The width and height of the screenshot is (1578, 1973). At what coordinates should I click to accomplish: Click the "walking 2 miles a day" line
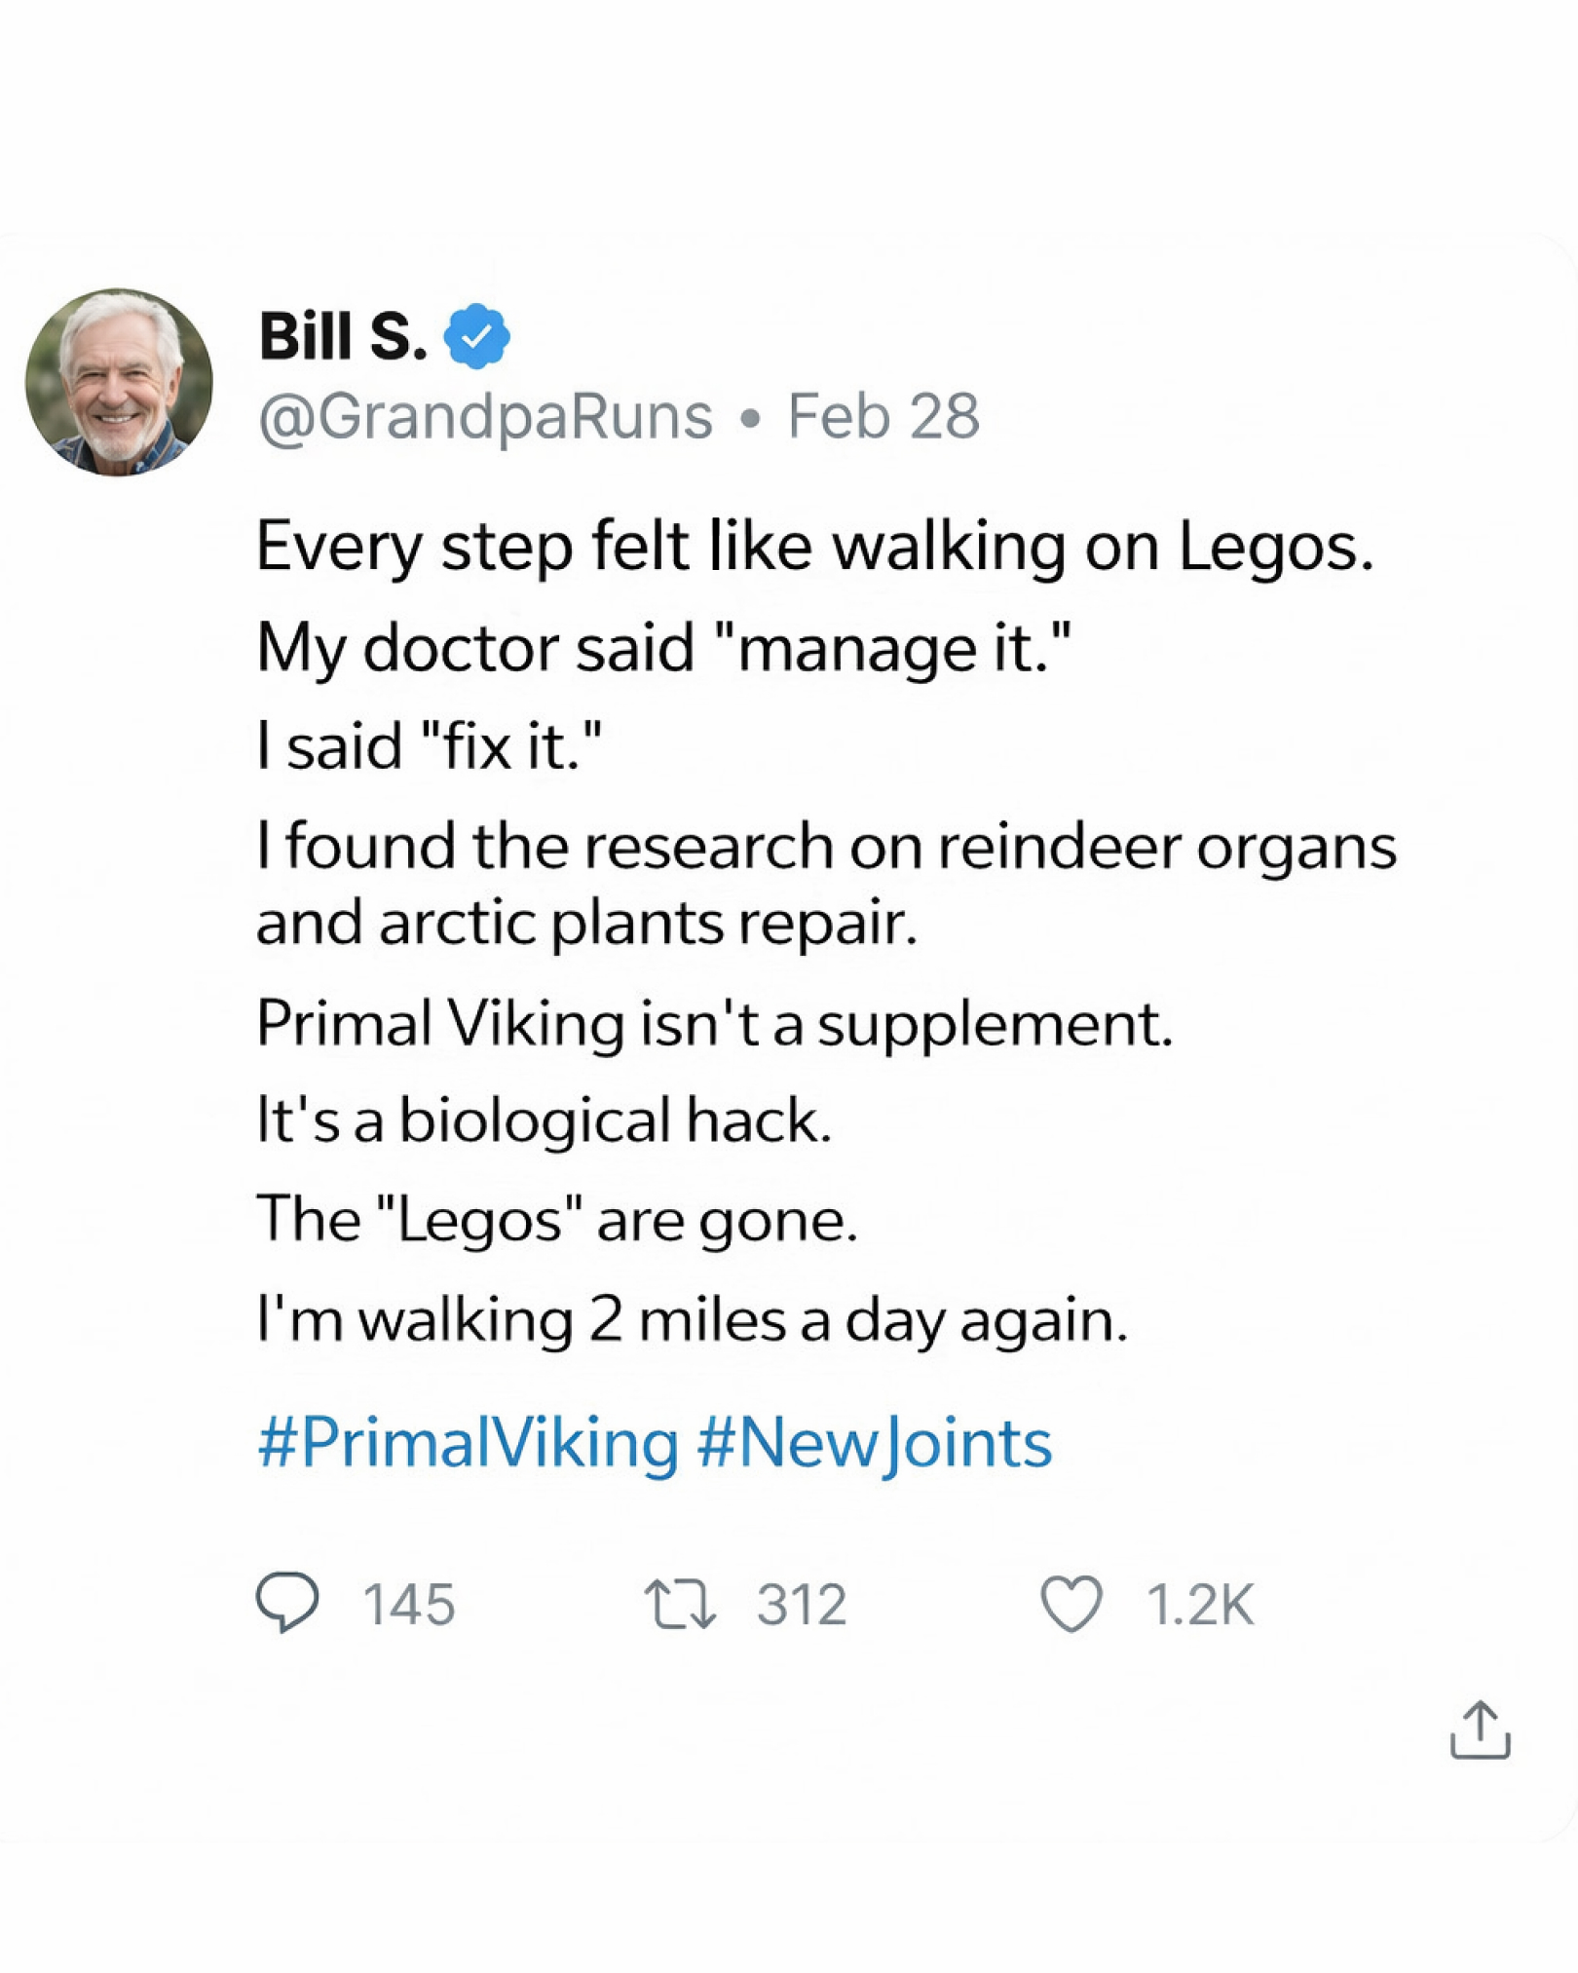coord(692,1323)
